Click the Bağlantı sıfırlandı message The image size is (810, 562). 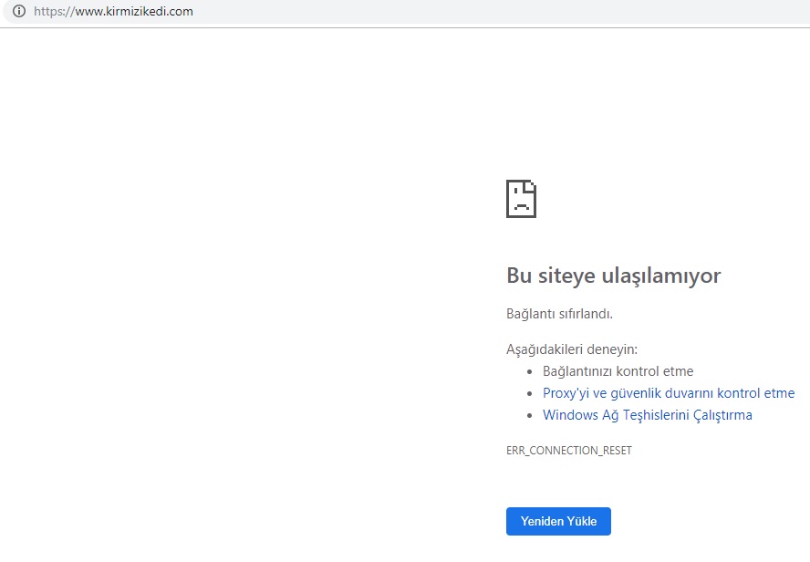[x=559, y=314]
